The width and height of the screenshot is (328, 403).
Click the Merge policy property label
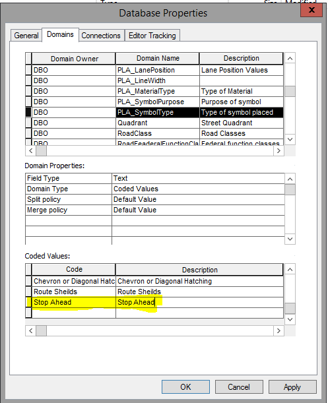pyautogui.click(x=69, y=210)
